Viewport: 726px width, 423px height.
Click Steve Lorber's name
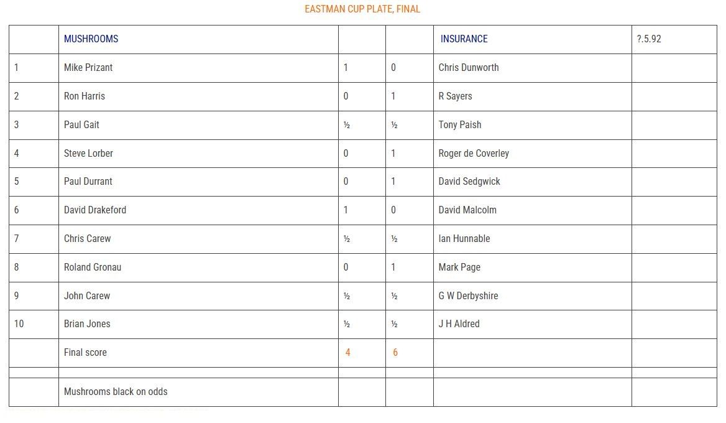click(88, 154)
